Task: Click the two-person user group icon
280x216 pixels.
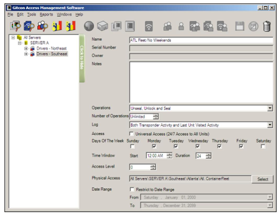Action: (167, 26)
